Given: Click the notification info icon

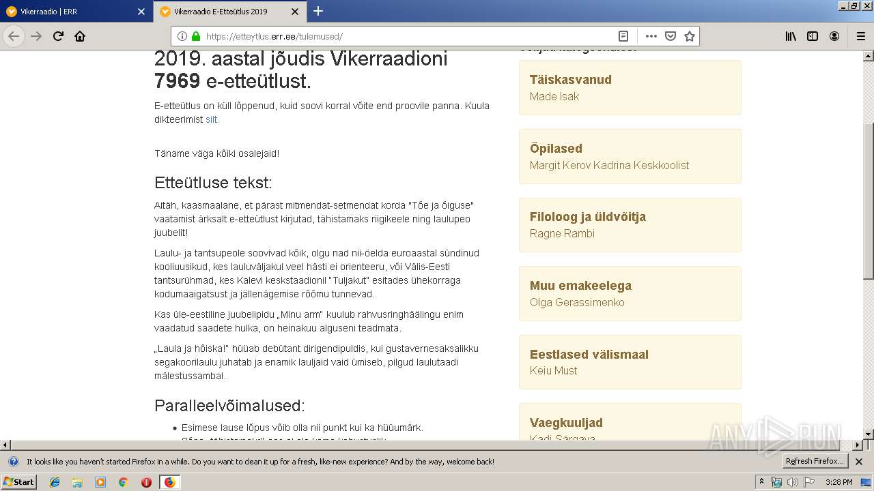Looking at the screenshot, I should pos(13,462).
